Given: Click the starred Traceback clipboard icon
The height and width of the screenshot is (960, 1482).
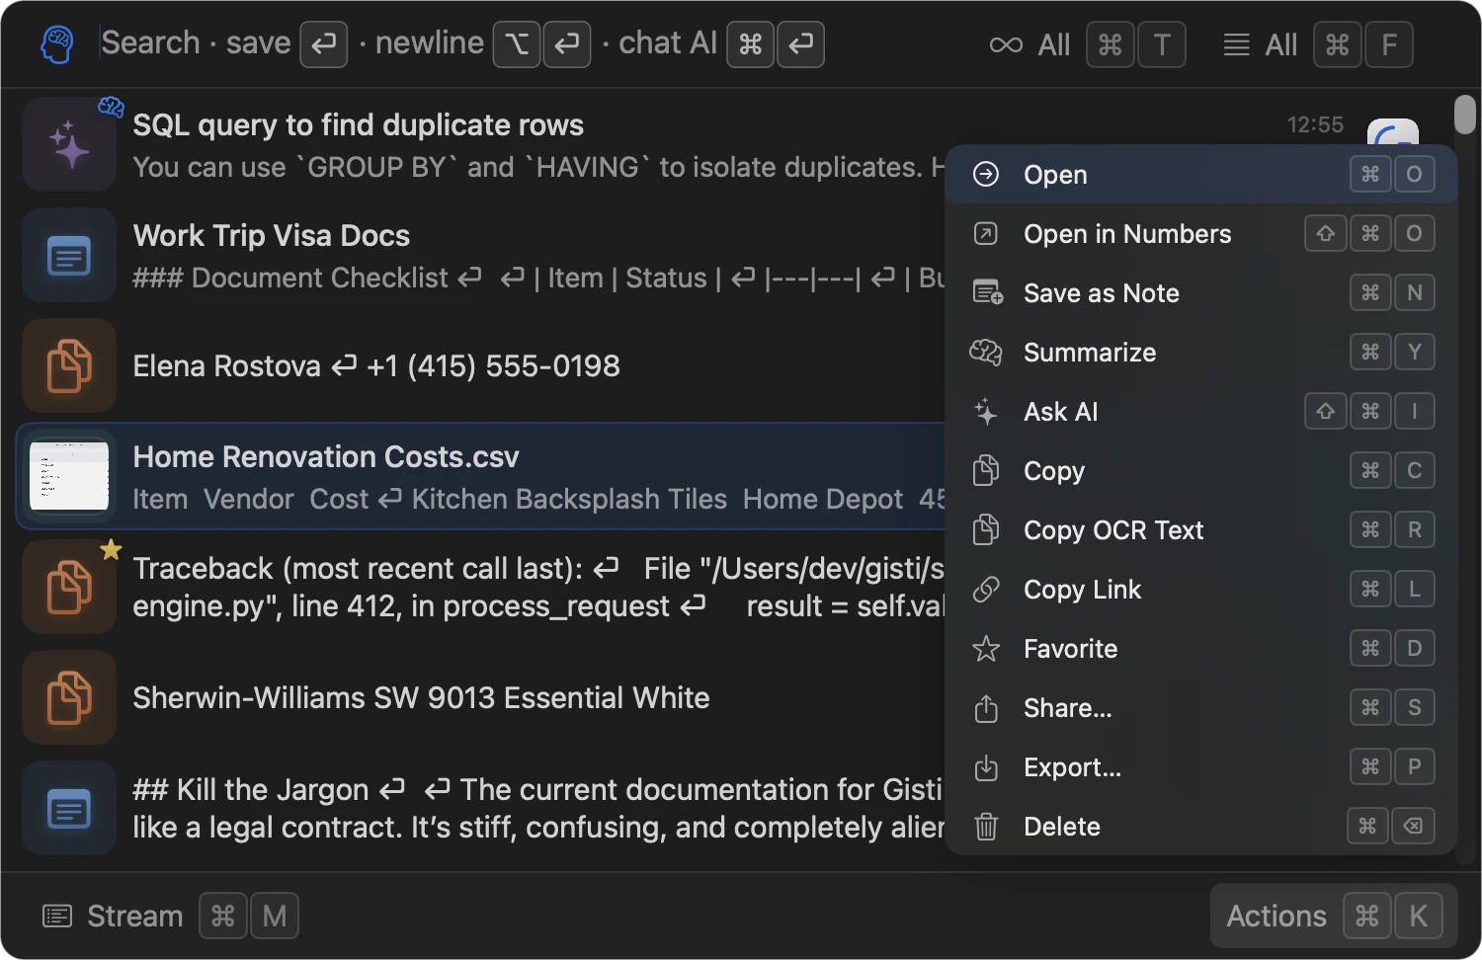Looking at the screenshot, I should coord(69,587).
